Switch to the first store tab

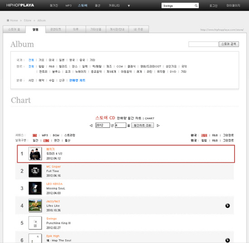coord(14,29)
